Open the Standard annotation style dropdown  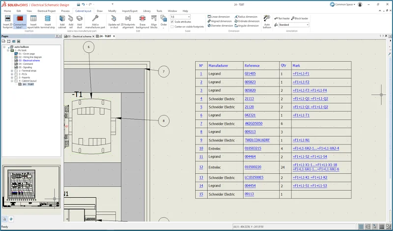tap(308, 25)
